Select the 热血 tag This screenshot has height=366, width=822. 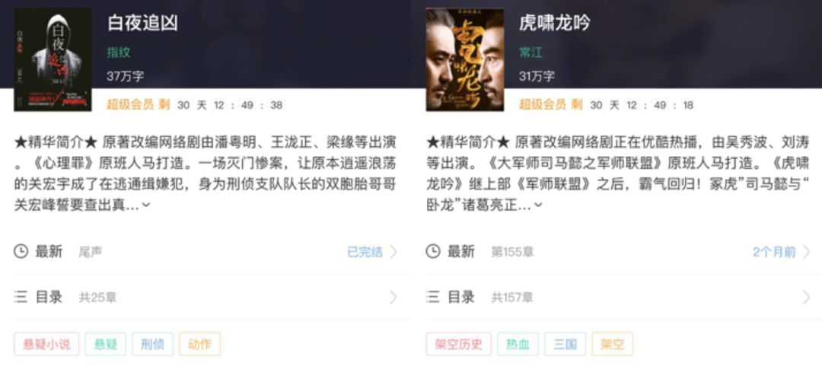pyautogui.click(x=518, y=344)
